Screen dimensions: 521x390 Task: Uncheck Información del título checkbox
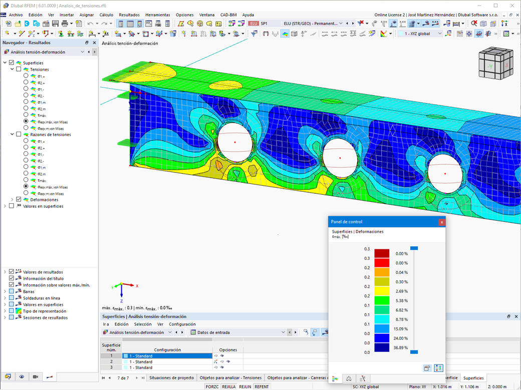(12, 278)
